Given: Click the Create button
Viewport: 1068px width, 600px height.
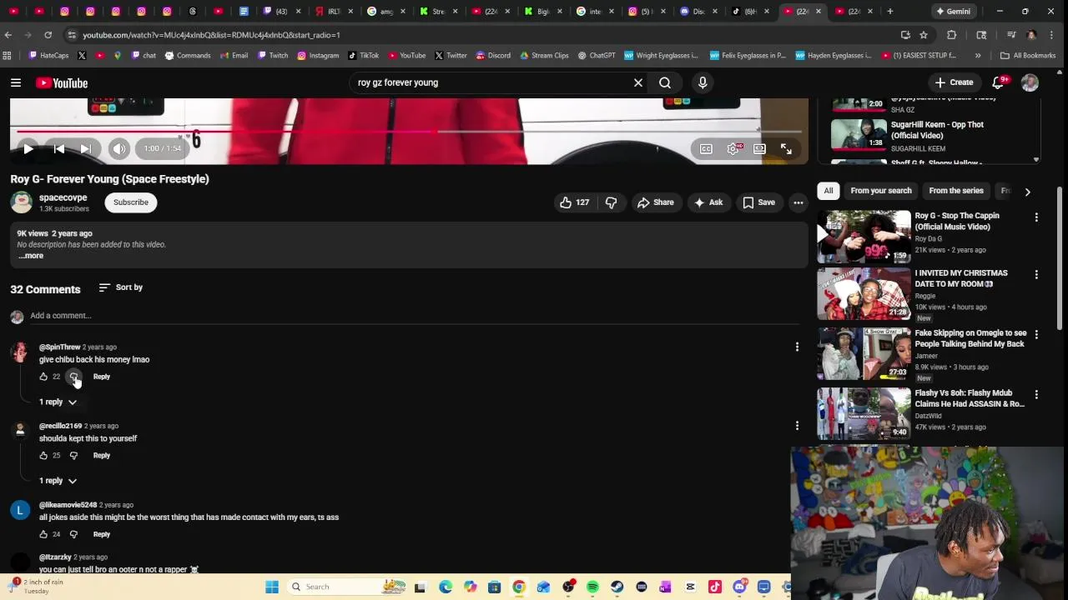Looking at the screenshot, I should pos(955,82).
